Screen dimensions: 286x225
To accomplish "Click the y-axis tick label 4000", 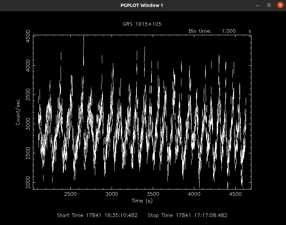I will pos(28,65).
